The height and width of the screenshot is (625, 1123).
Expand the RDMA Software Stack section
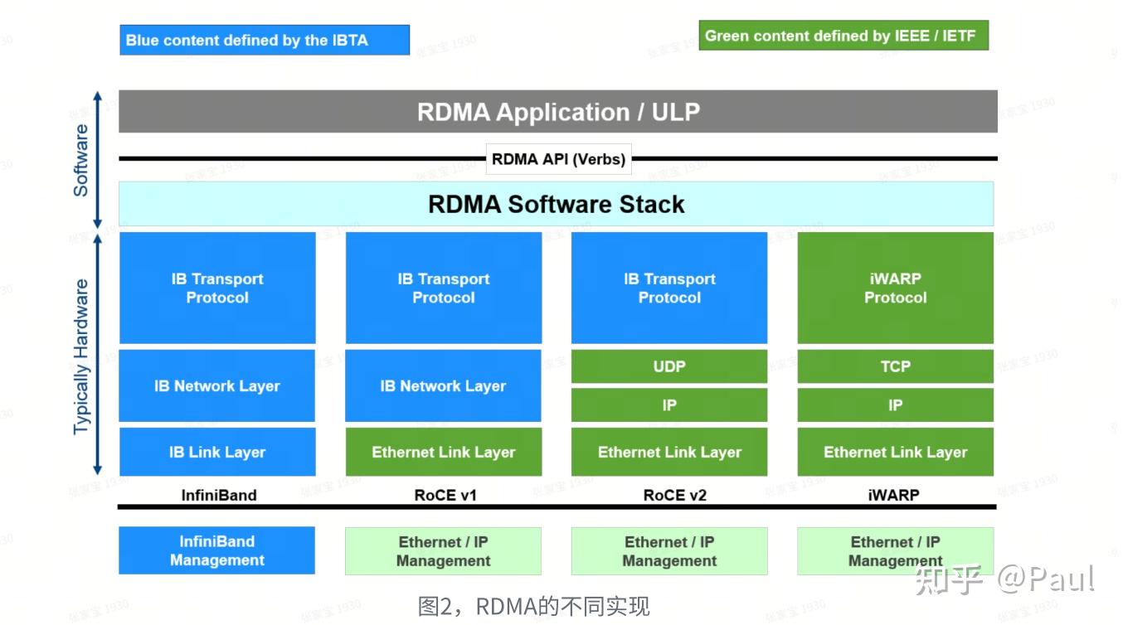[557, 204]
